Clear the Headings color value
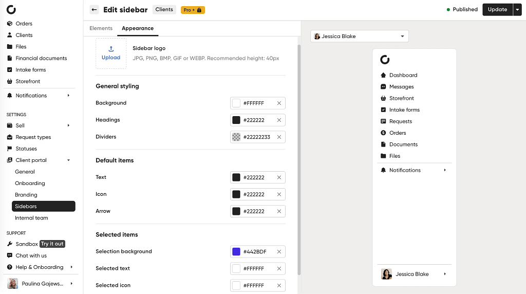 pyautogui.click(x=279, y=120)
